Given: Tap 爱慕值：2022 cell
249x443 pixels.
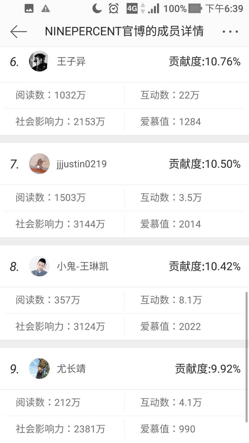Looking at the screenshot, I should coord(170,326).
